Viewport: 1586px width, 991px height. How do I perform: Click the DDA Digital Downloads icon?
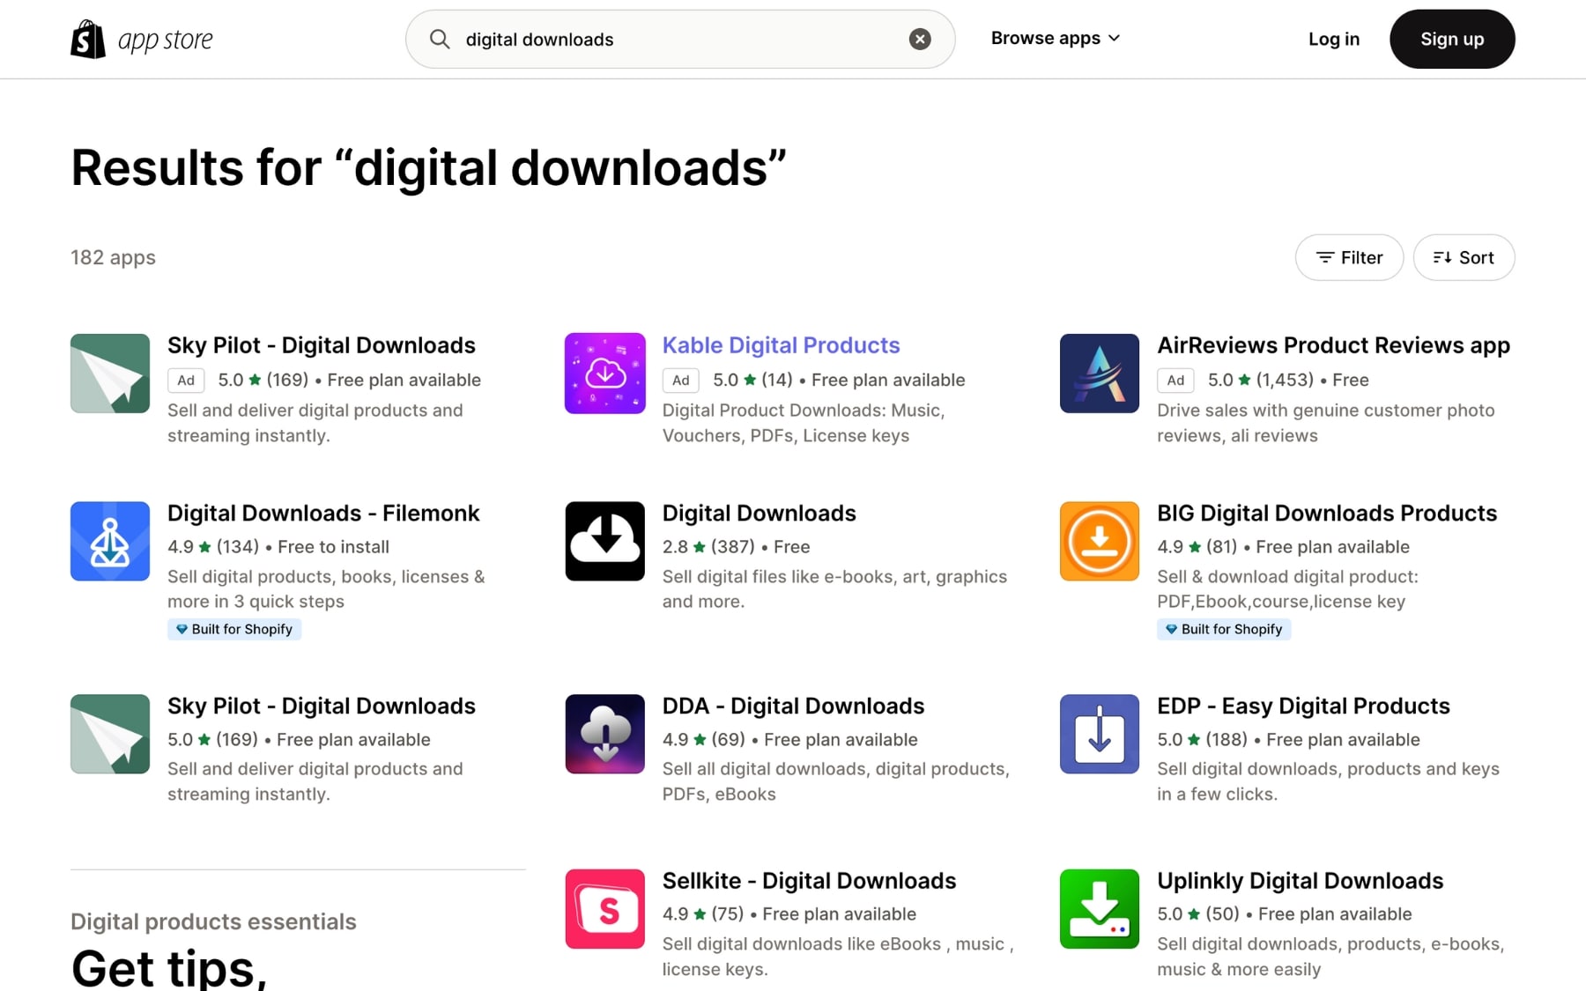pos(604,734)
